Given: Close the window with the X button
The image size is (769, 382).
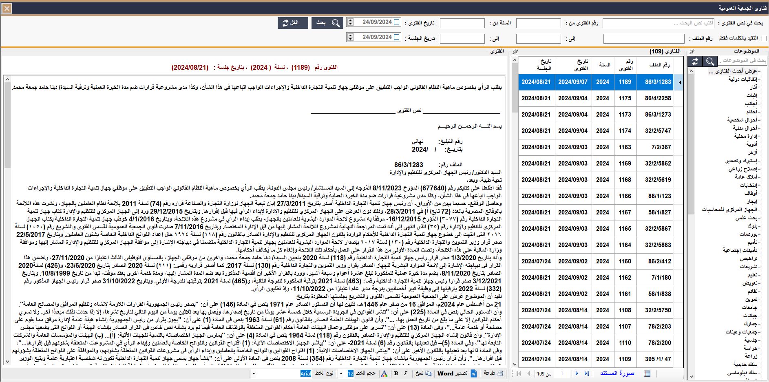Looking at the screenshot, I should point(7,8).
